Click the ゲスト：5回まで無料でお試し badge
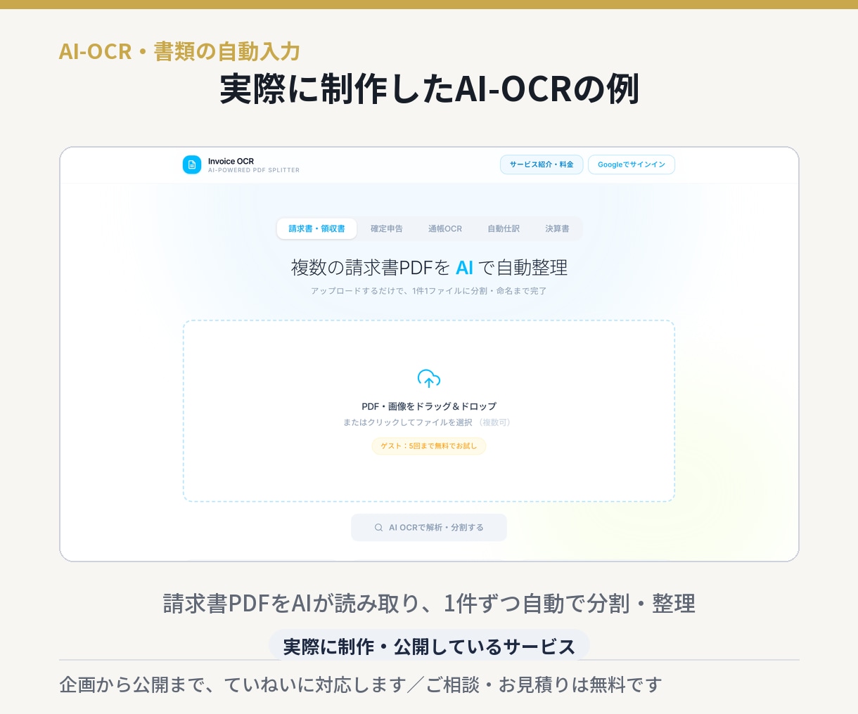This screenshot has height=714, width=858. click(429, 446)
